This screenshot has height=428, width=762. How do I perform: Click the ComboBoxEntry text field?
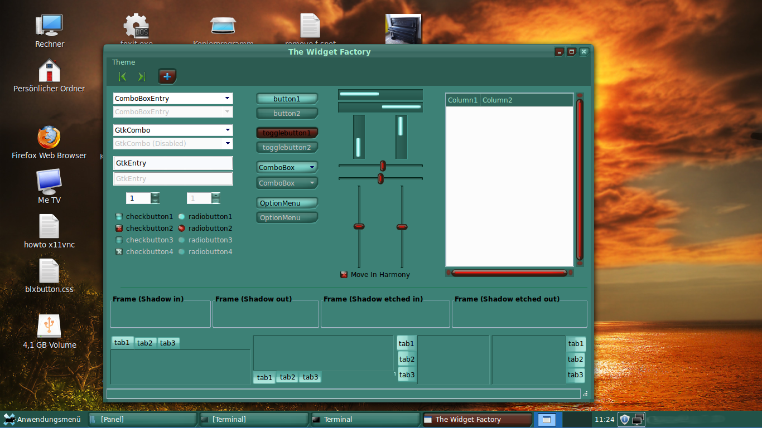pyautogui.click(x=167, y=98)
